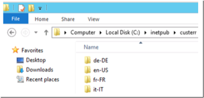This screenshot has width=204, height=98.
Task: Go back using the Back arrow button
Action: pyautogui.click(x=12, y=32)
